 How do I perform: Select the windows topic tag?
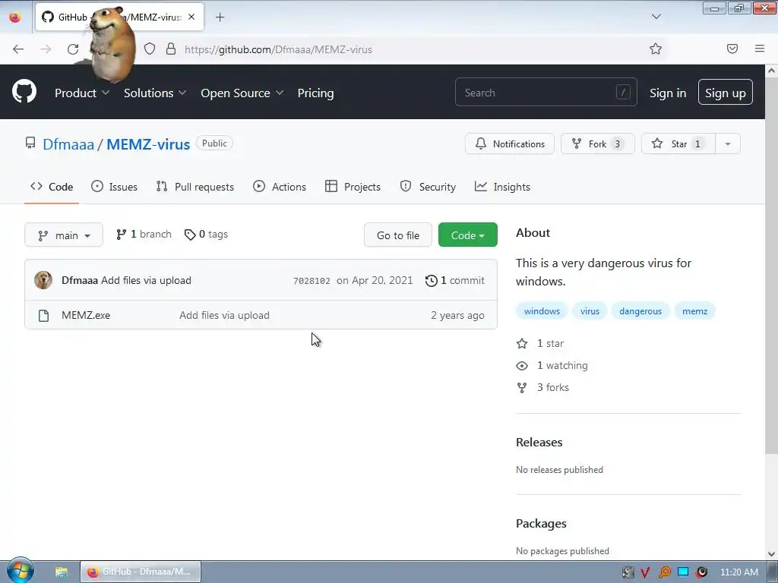coord(542,311)
